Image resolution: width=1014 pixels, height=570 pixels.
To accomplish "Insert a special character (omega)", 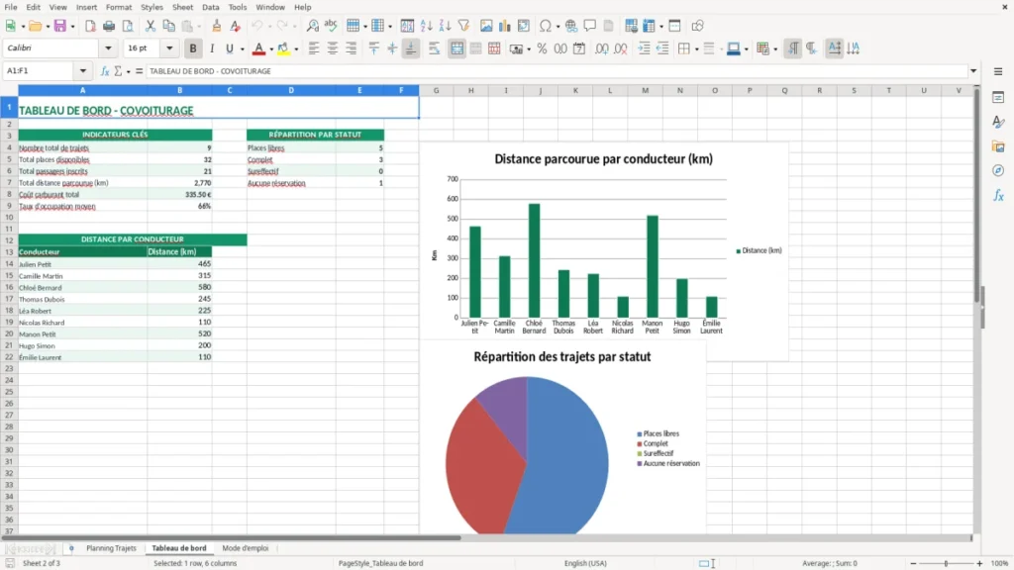I will point(546,26).
